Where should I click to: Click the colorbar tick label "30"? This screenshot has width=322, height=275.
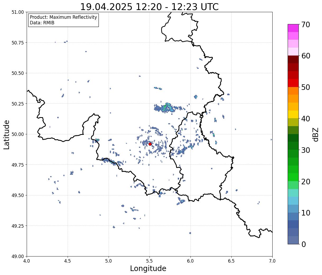tap(305, 150)
